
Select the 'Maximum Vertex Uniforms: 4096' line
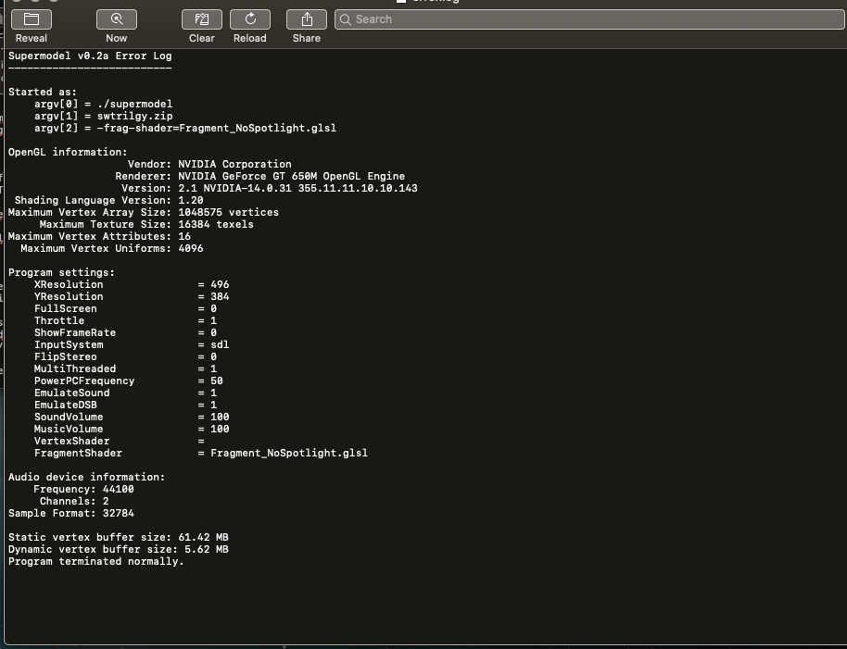(x=112, y=248)
